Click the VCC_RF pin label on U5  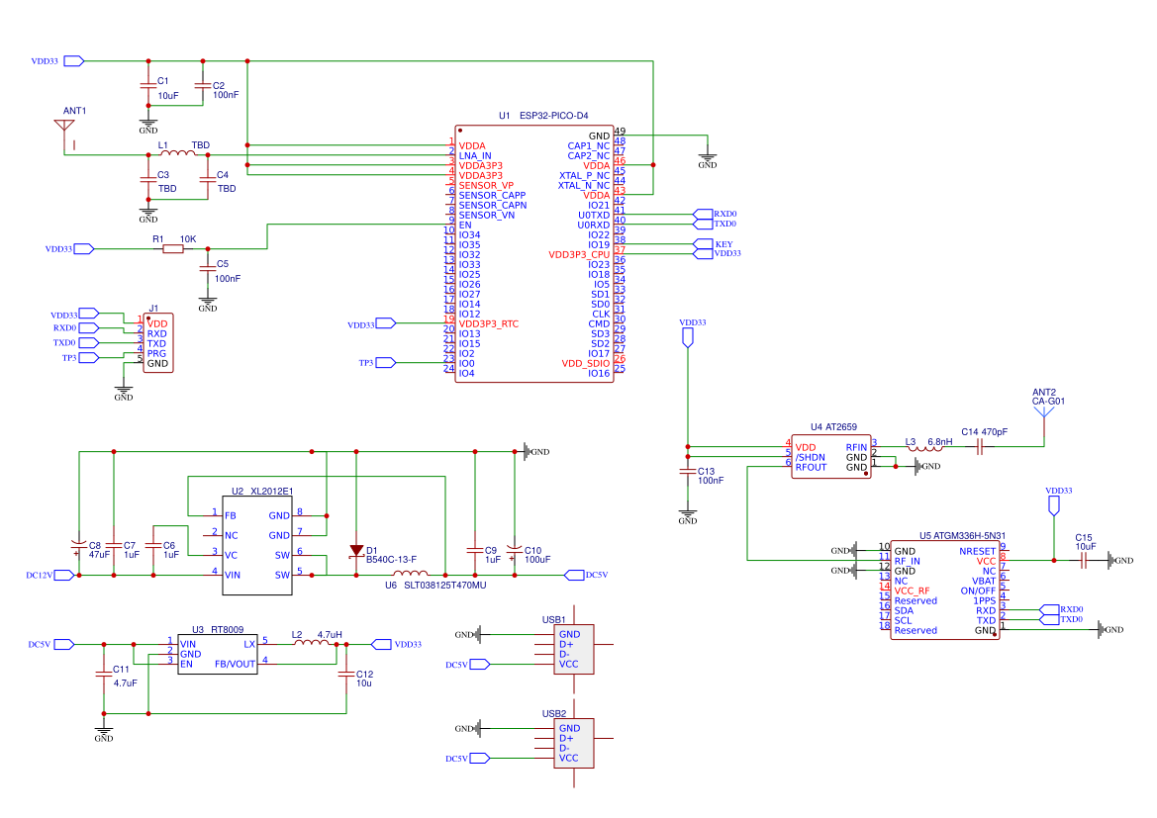coord(912,591)
